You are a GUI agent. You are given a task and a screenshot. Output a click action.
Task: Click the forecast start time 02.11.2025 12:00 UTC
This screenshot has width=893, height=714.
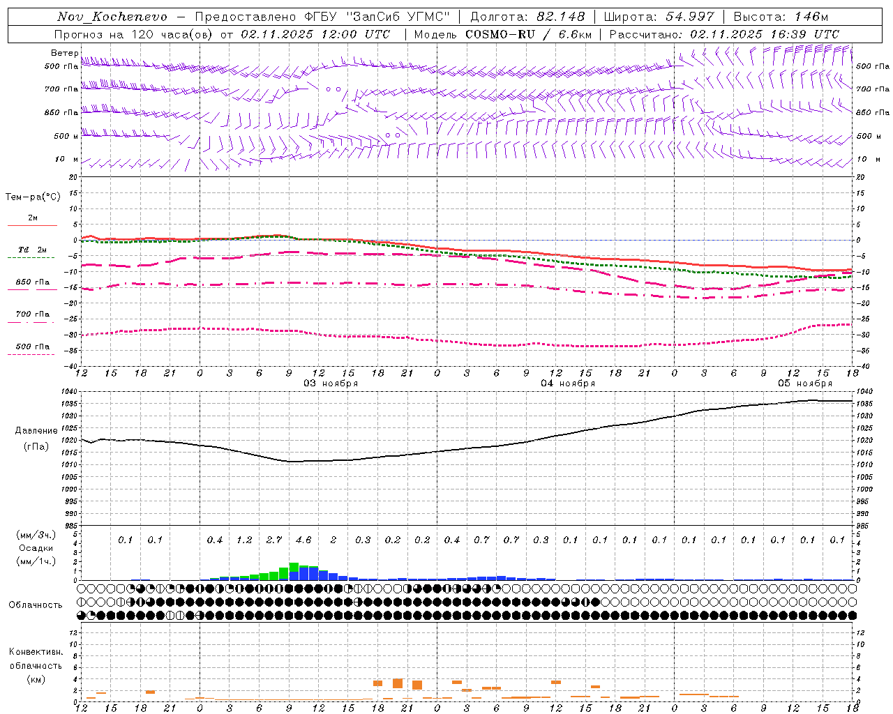coord(315,34)
